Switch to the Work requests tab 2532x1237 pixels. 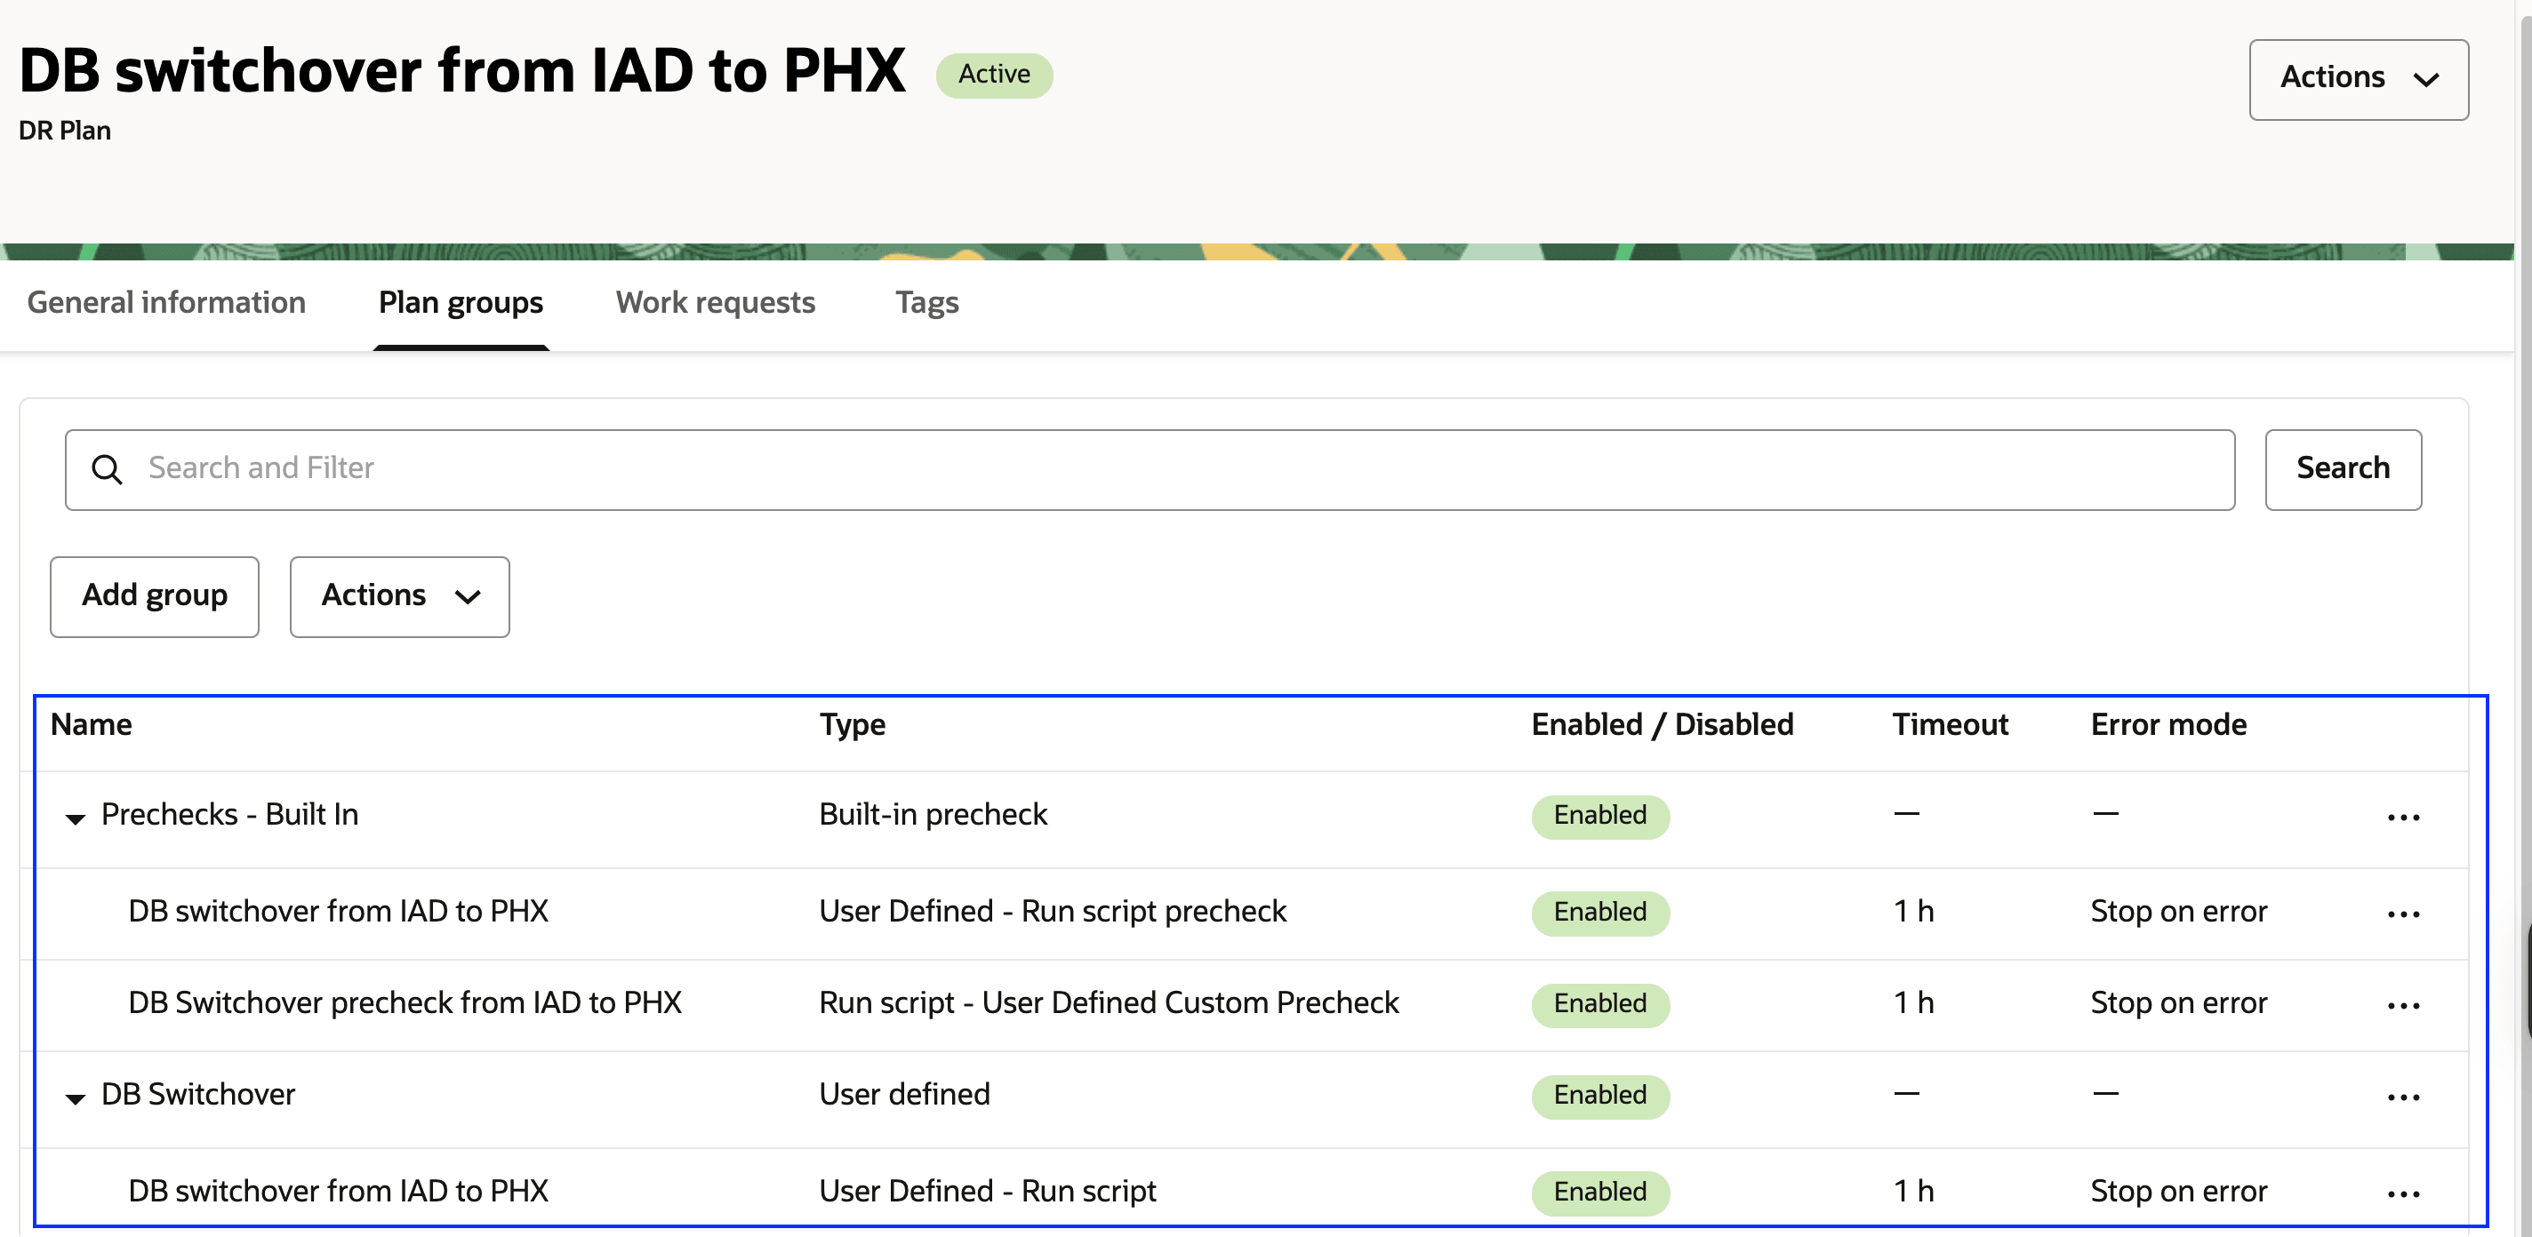pyautogui.click(x=715, y=303)
